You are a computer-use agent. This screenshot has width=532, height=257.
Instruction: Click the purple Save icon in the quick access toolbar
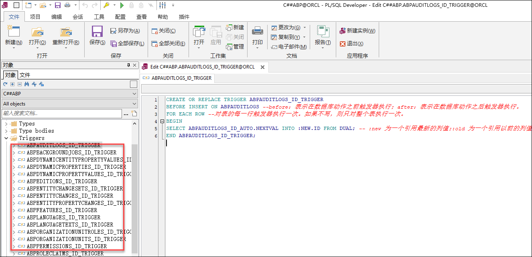(x=57, y=5)
